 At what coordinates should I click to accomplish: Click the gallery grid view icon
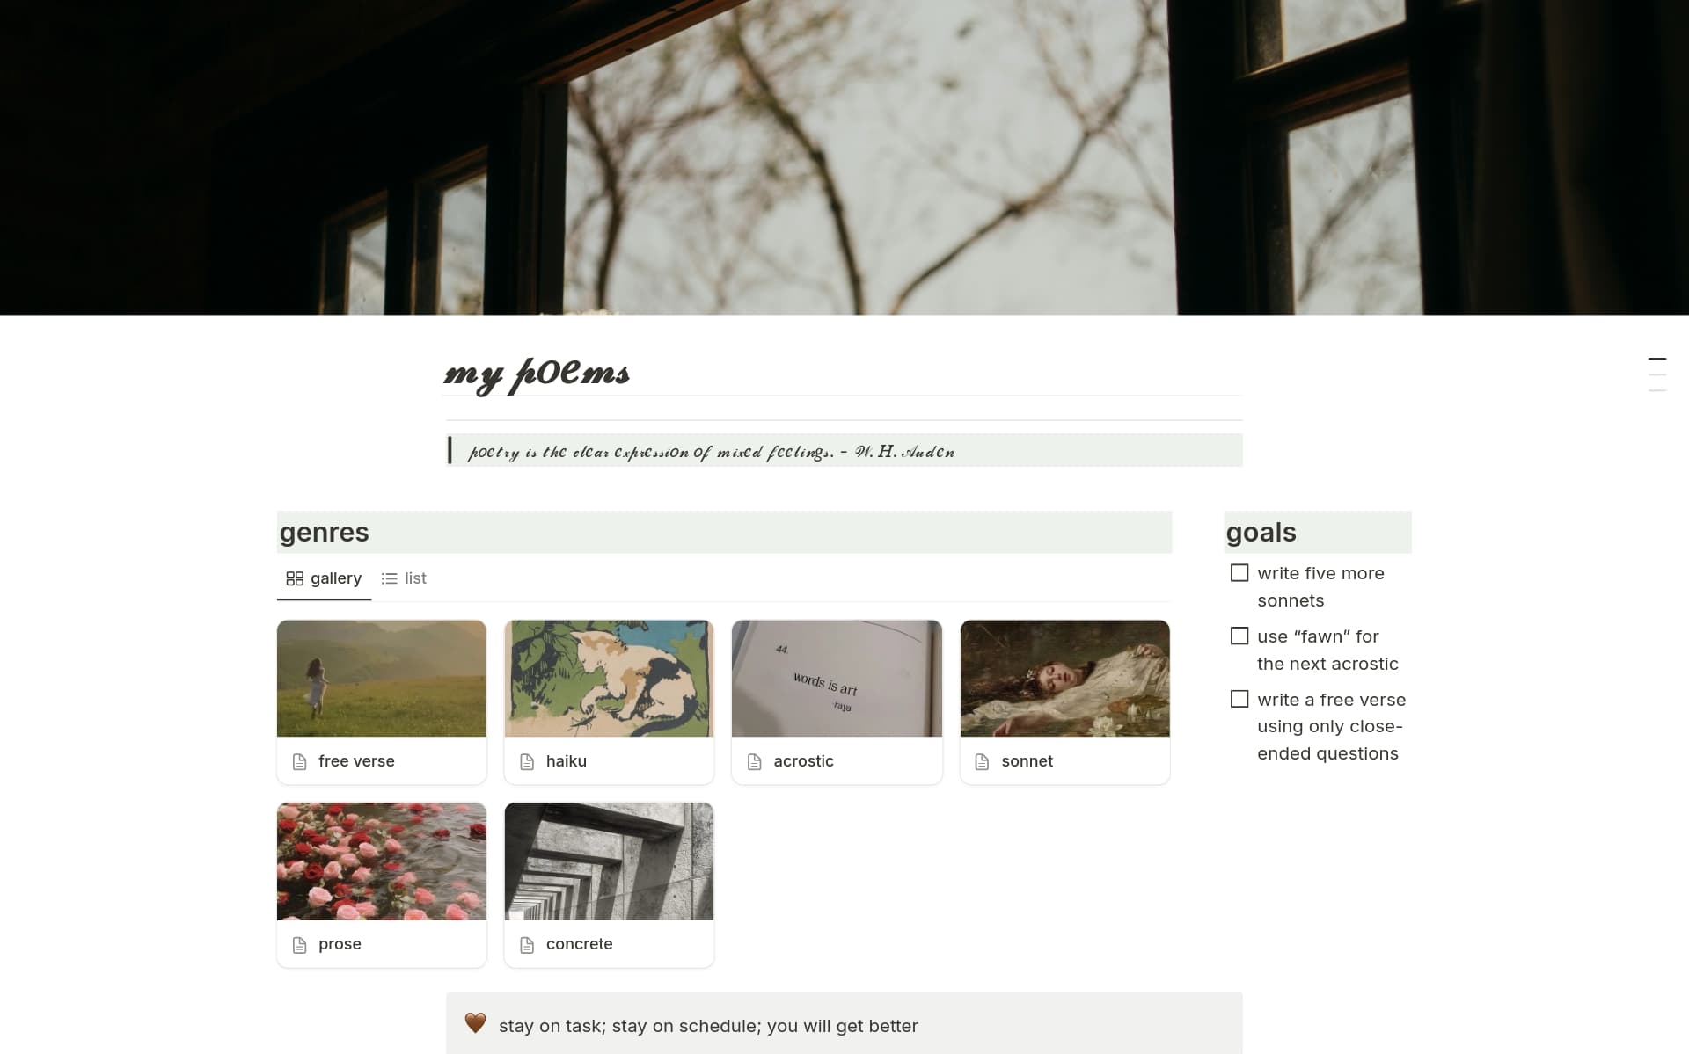tap(295, 578)
